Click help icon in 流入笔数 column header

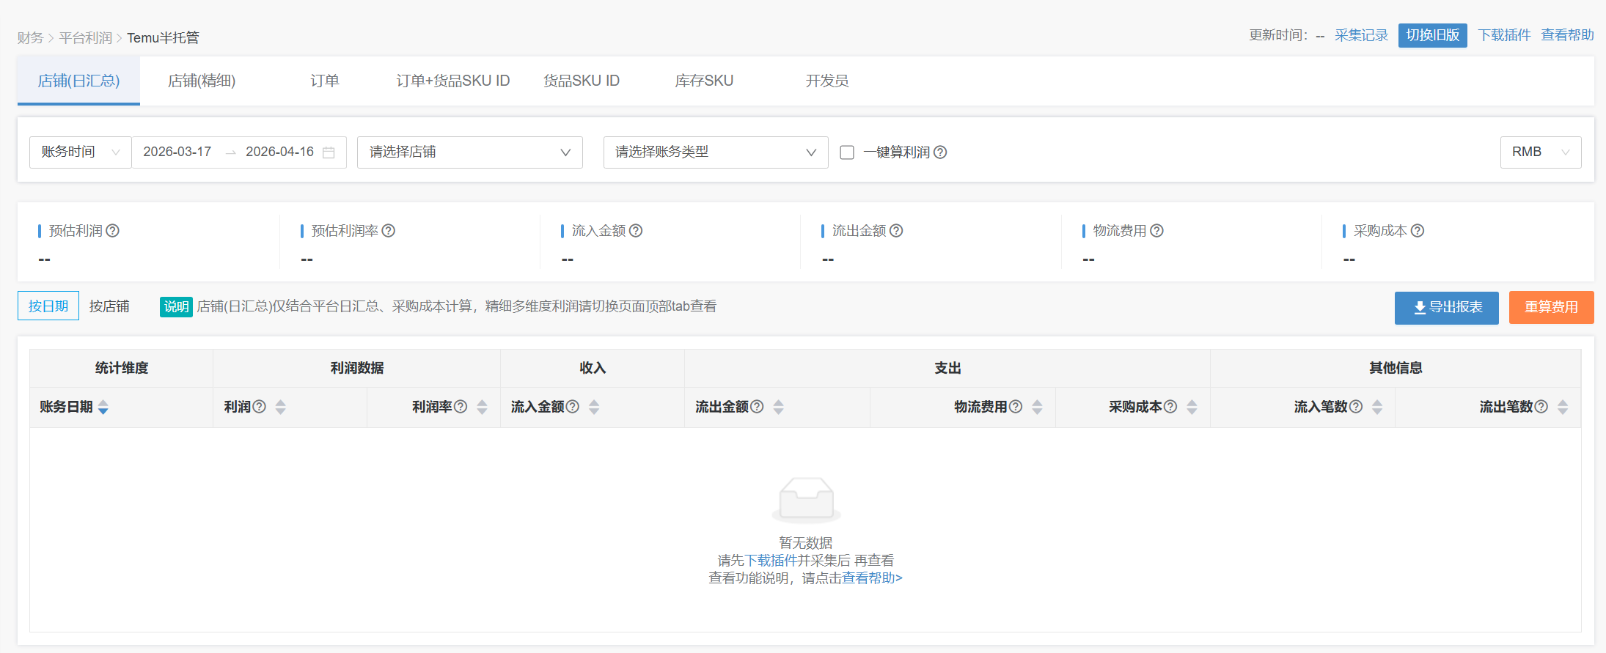pyautogui.click(x=1356, y=407)
